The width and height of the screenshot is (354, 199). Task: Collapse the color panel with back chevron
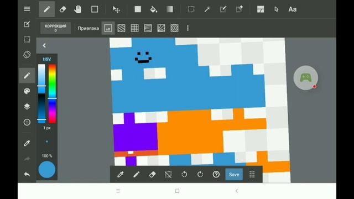coord(44,45)
